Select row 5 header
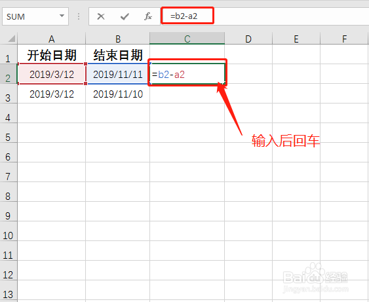369x302 pixels. coord(9,132)
